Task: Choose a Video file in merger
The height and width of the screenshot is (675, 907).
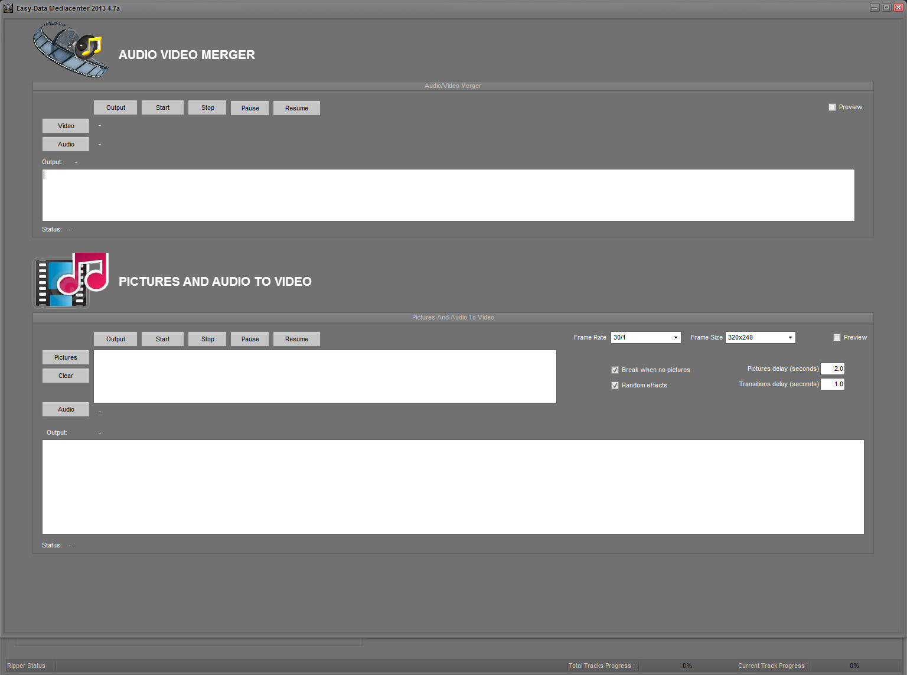Action: [66, 126]
